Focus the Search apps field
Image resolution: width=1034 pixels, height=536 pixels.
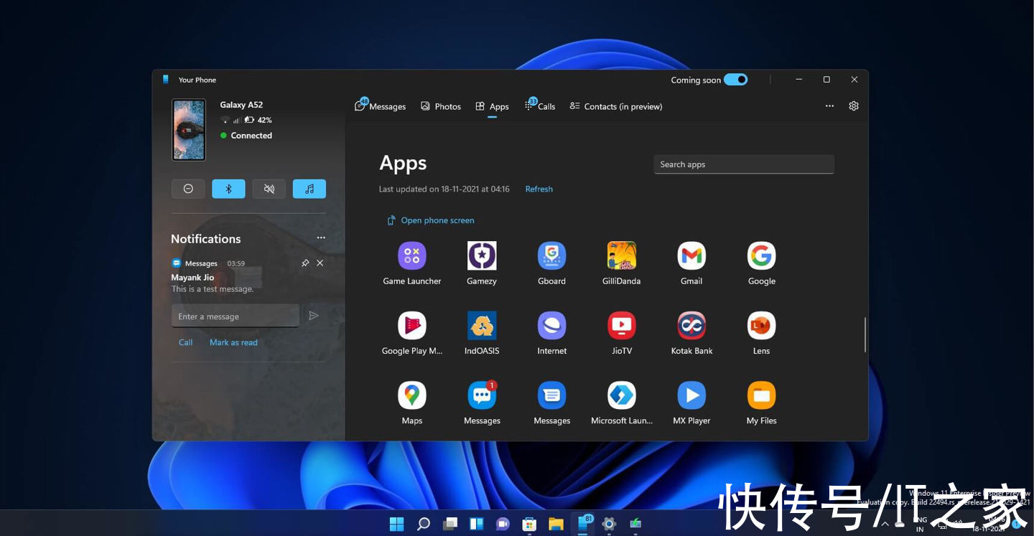pos(744,164)
